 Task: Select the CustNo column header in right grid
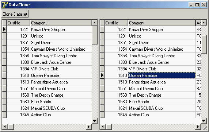116,23
